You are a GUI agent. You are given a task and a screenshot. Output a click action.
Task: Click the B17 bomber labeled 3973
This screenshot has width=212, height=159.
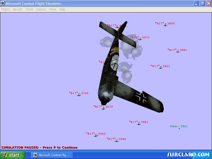140,39
